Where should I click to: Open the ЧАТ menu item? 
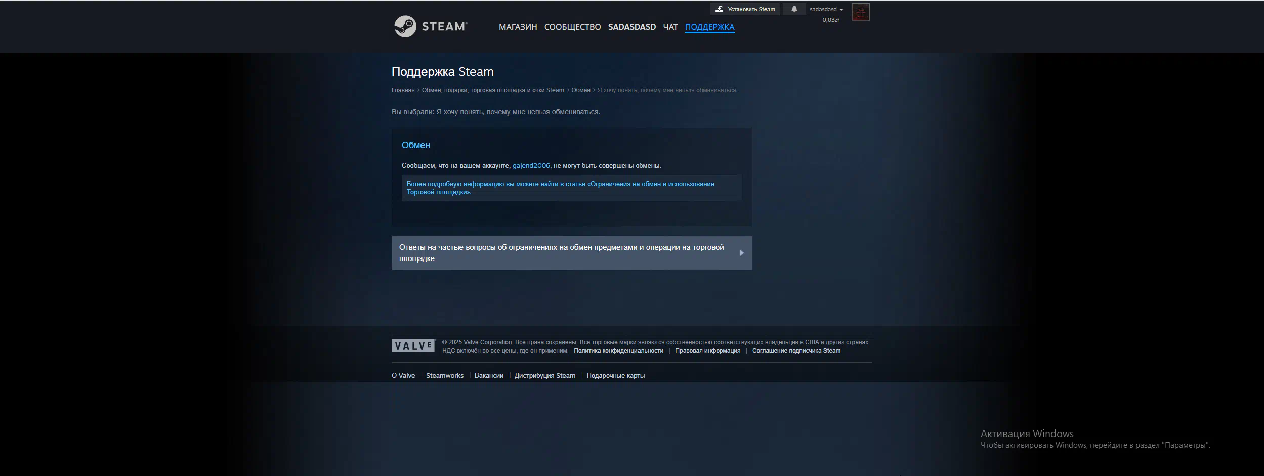coord(670,27)
